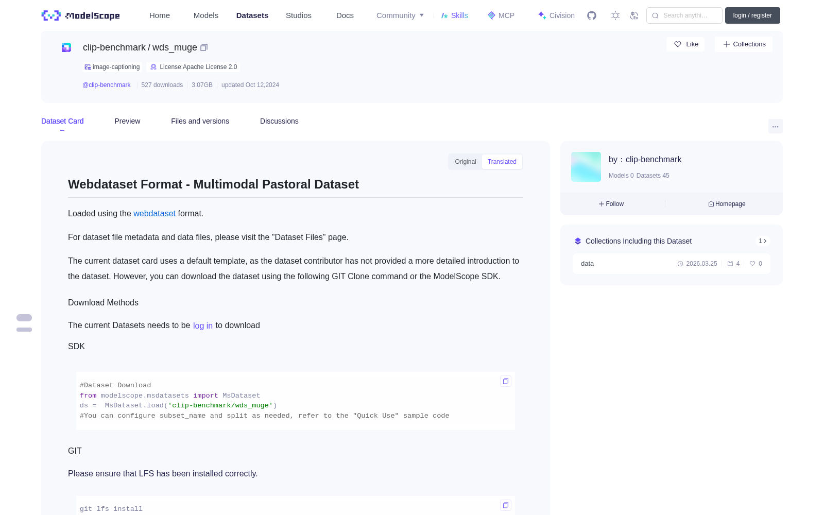
Task: Go to Home page
Action: coord(160,15)
